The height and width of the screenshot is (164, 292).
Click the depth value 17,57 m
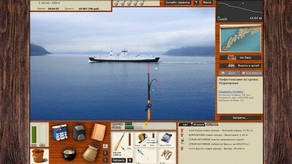[x=255, y=18]
